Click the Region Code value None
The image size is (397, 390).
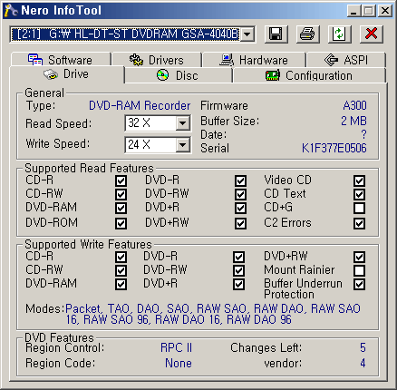click(x=179, y=363)
